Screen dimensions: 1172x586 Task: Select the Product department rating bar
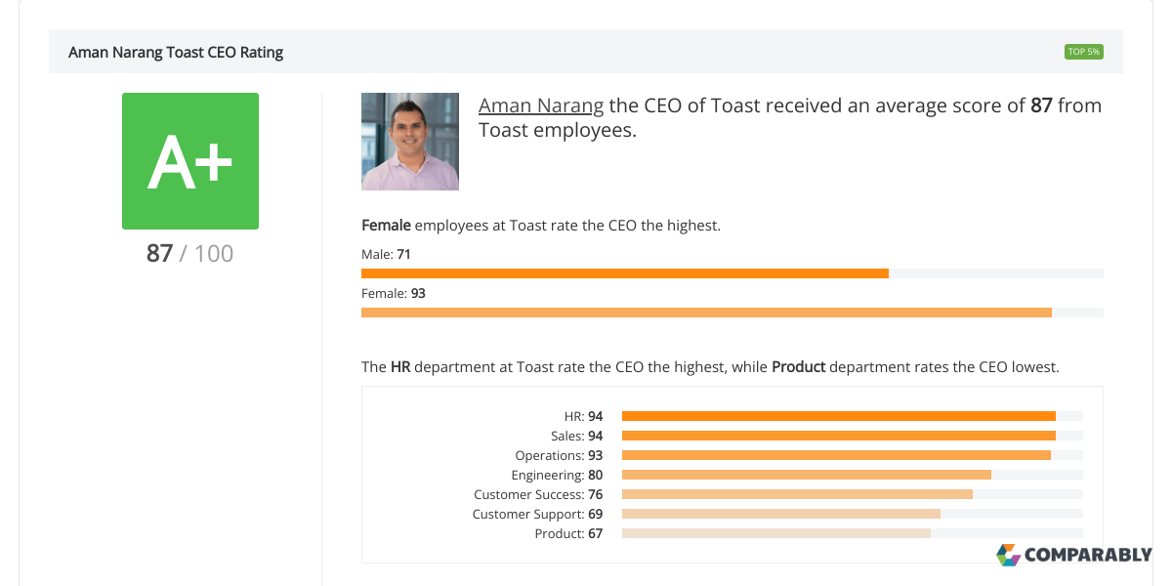tap(776, 532)
